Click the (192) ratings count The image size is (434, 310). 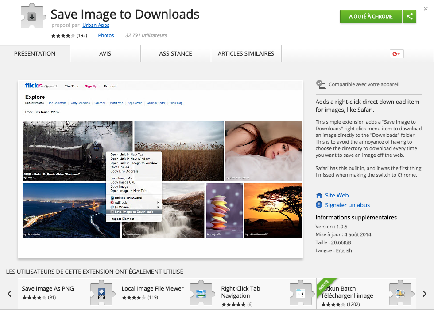click(x=82, y=36)
